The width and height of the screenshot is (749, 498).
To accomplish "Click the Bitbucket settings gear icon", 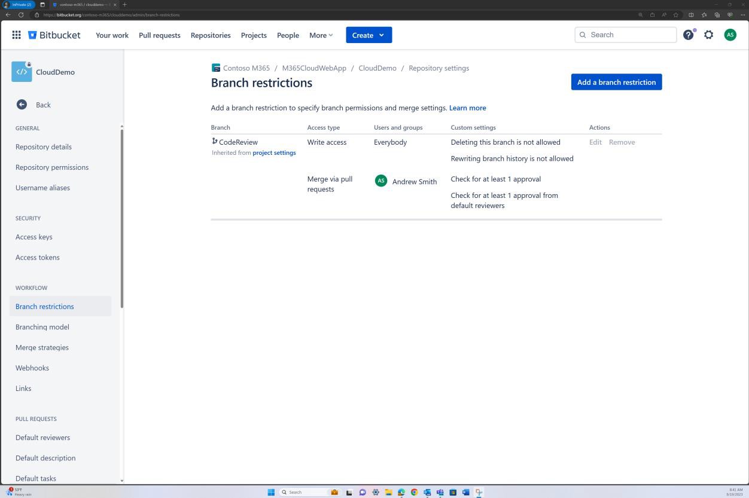I will tap(708, 35).
